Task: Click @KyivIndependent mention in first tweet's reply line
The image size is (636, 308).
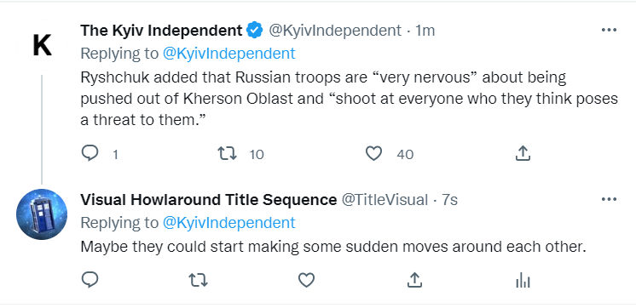Action: click(228, 54)
